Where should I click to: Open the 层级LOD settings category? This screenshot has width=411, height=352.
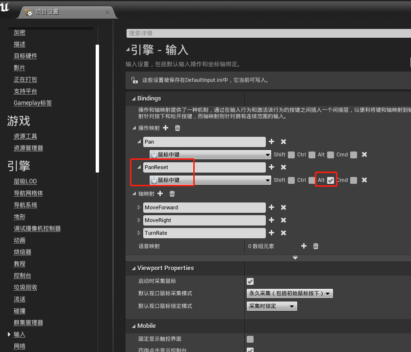(25, 181)
